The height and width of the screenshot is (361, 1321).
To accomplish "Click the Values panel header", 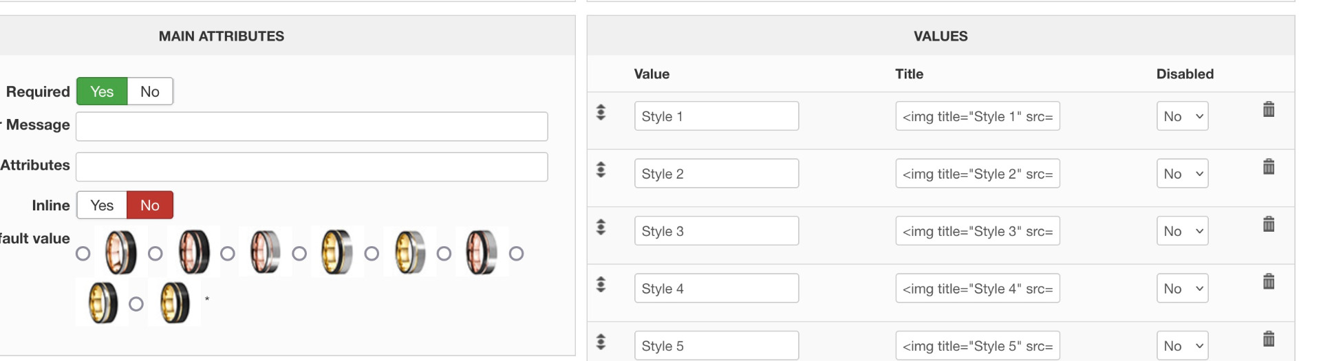I will coord(941,36).
